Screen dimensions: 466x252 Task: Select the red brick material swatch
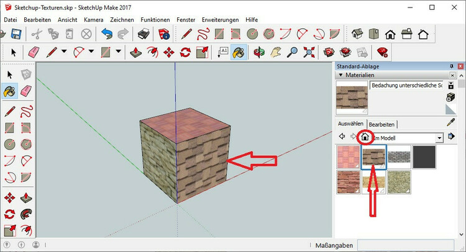click(349, 182)
